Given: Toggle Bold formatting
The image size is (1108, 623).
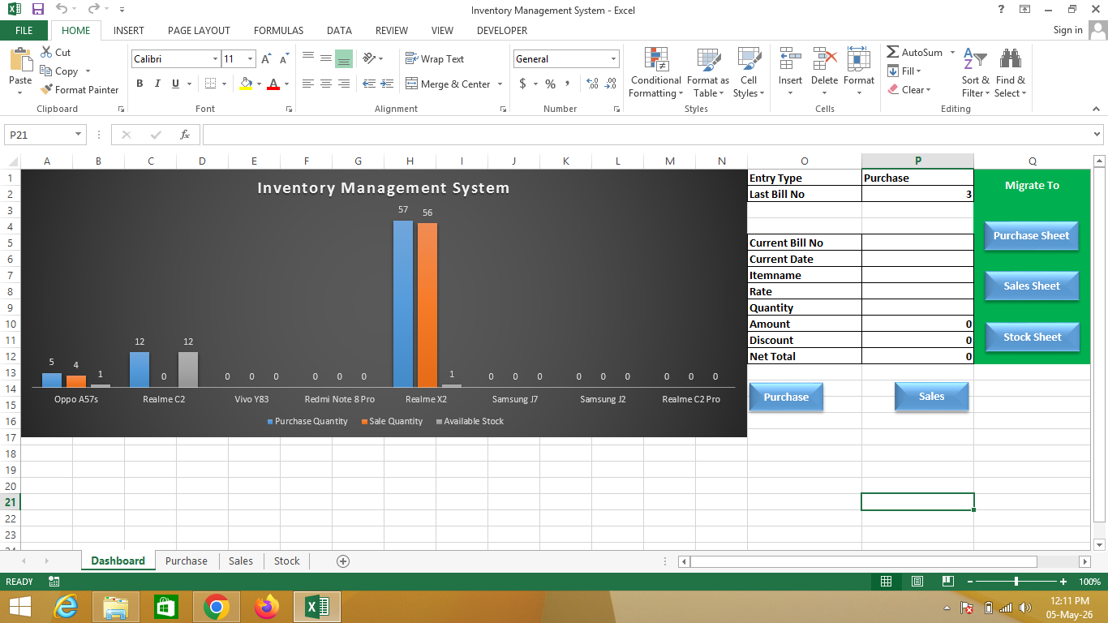Looking at the screenshot, I should [x=140, y=84].
